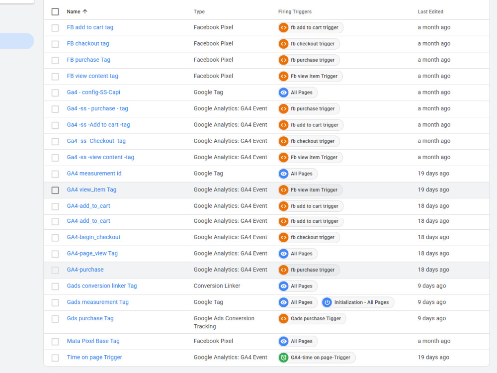497x373 pixels.
Task: Open Ga4 -ss -view content -tag
Action: point(100,157)
